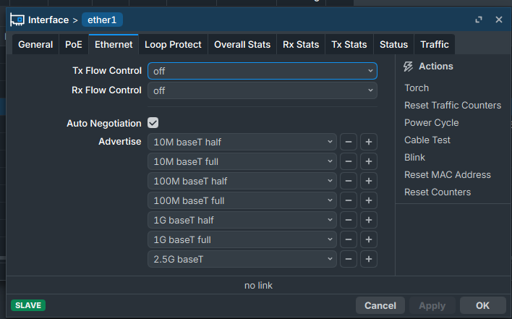Disable the Auto Negotiation checkbox
Screen dimensions: 512x319
tap(153, 123)
